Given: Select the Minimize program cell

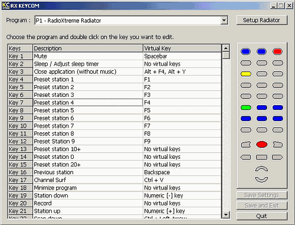Looking at the screenshot, I should coord(88,188).
